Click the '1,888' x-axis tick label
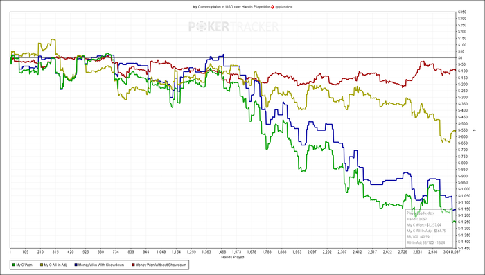Image resolution: width=485 pixels, height=275 pixels. (x=282, y=252)
